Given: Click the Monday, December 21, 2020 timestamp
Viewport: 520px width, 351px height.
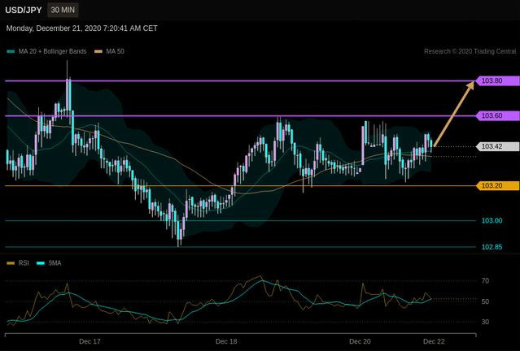Looking at the screenshot, I should tap(82, 28).
